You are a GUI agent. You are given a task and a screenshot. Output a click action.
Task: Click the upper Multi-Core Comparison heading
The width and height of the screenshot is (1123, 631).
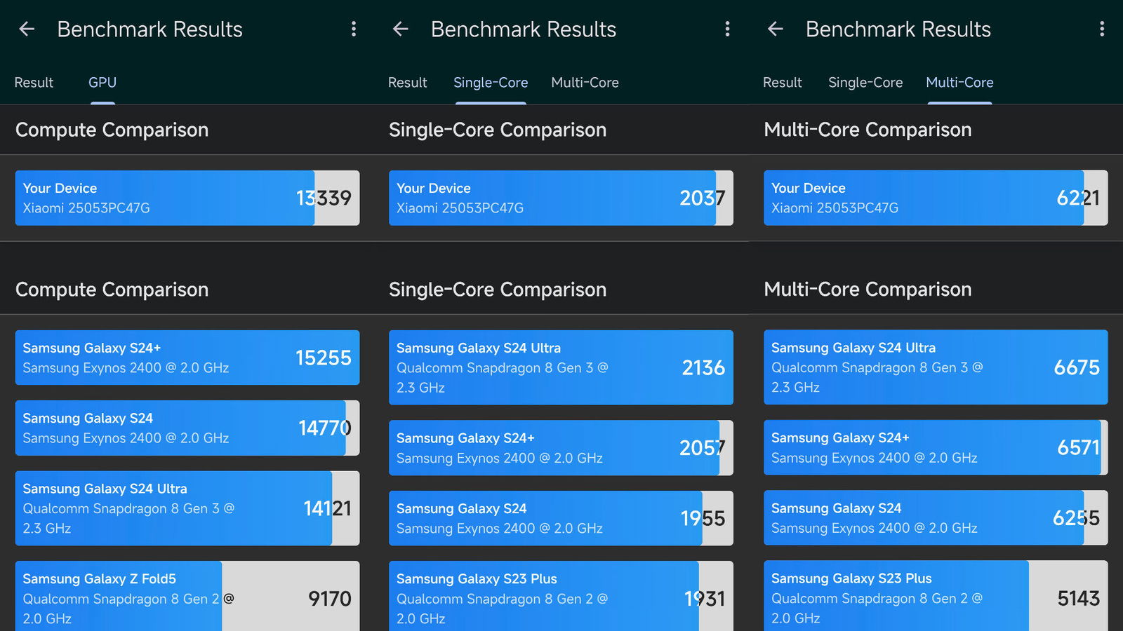pyautogui.click(x=868, y=130)
